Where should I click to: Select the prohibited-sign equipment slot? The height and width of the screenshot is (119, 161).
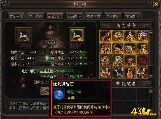[142, 61]
